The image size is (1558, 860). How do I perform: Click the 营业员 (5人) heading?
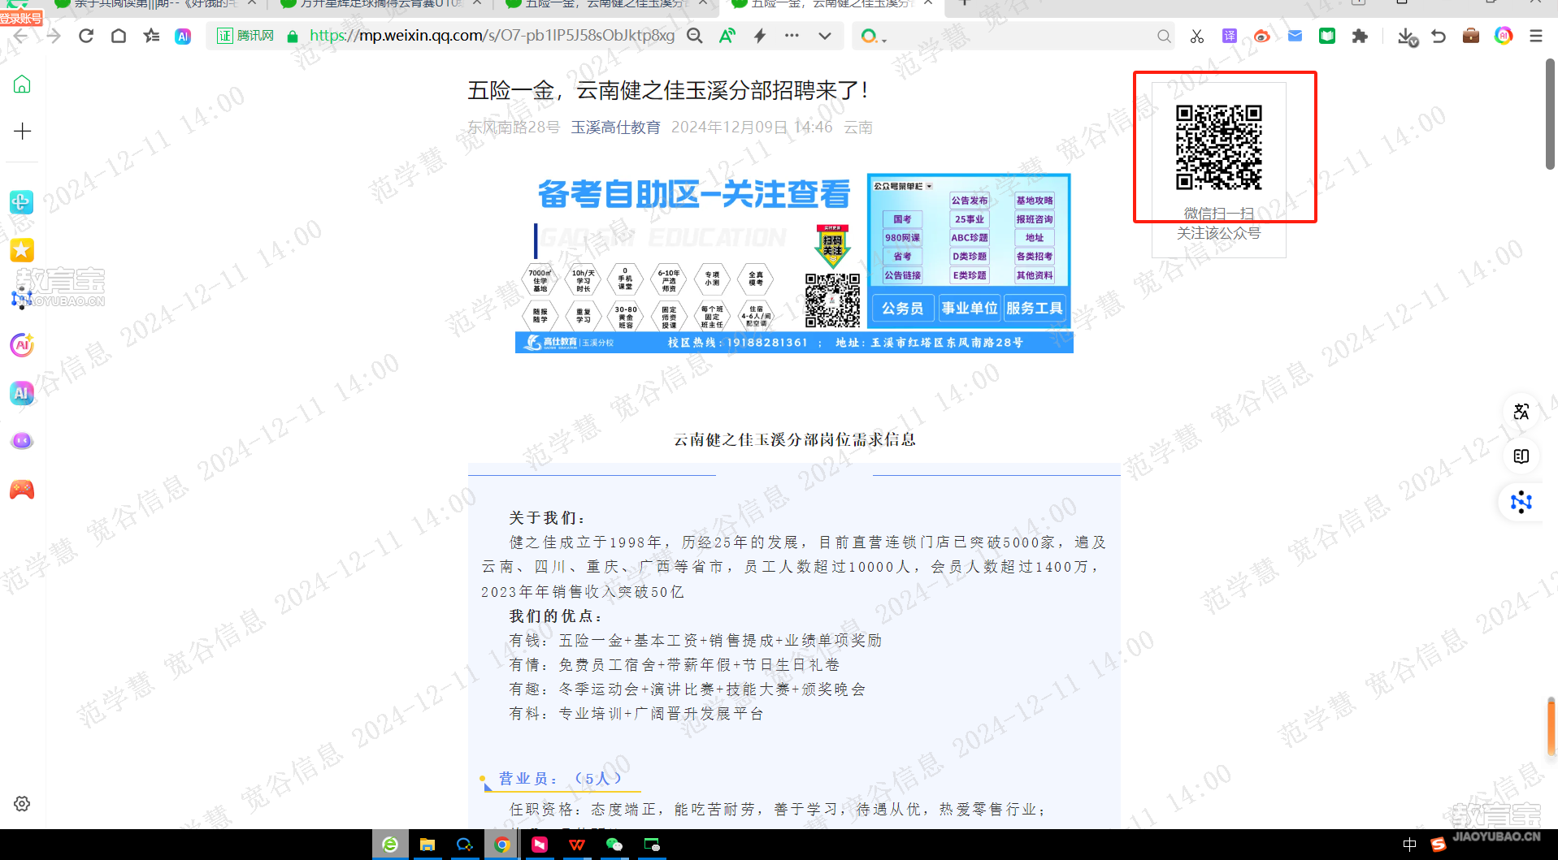[x=560, y=778]
